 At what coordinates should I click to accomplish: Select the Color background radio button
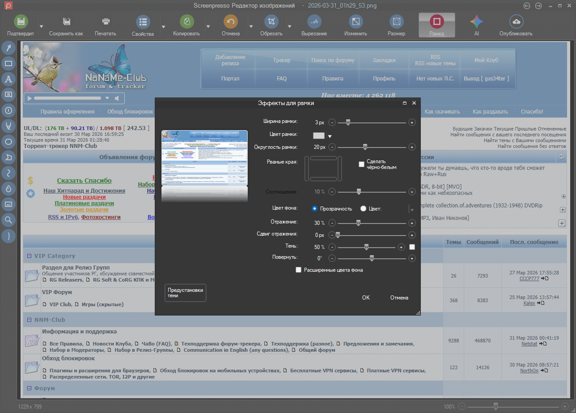tap(363, 208)
